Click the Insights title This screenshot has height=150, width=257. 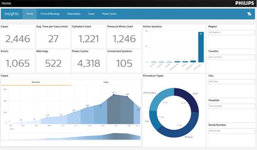point(12,14)
